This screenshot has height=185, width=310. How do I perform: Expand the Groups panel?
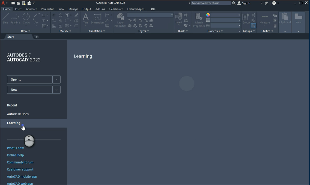249,31
